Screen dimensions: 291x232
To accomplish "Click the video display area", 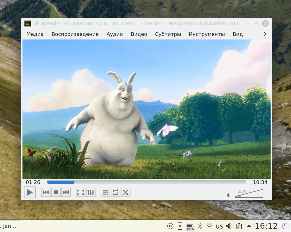I will tap(147, 109).
